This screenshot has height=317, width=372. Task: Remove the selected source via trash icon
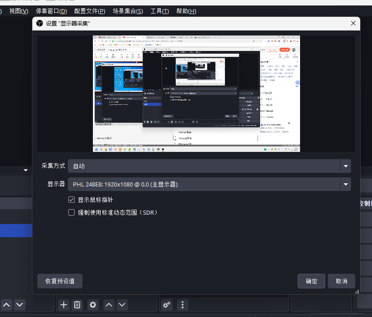(x=77, y=305)
